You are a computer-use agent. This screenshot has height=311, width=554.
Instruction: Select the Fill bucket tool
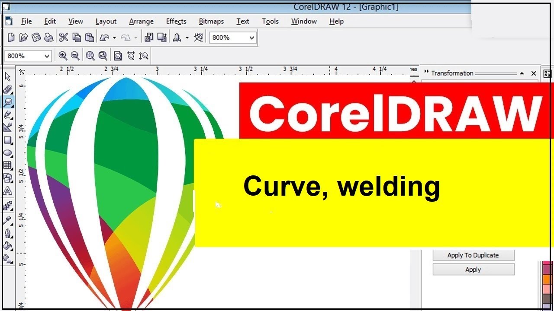[x=8, y=246]
